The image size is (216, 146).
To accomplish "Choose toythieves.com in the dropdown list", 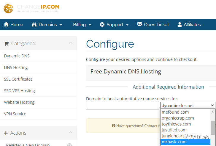I will (176, 124).
